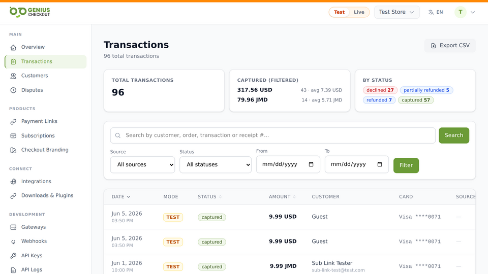Sort by the Status column header
Image resolution: width=488 pixels, height=274 pixels.
pyautogui.click(x=209, y=197)
